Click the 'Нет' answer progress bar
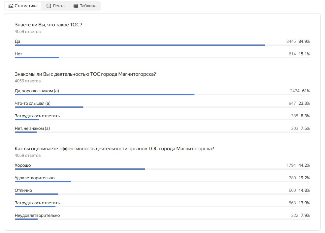Viewport: 325px width, 233px height. [x=37, y=58]
